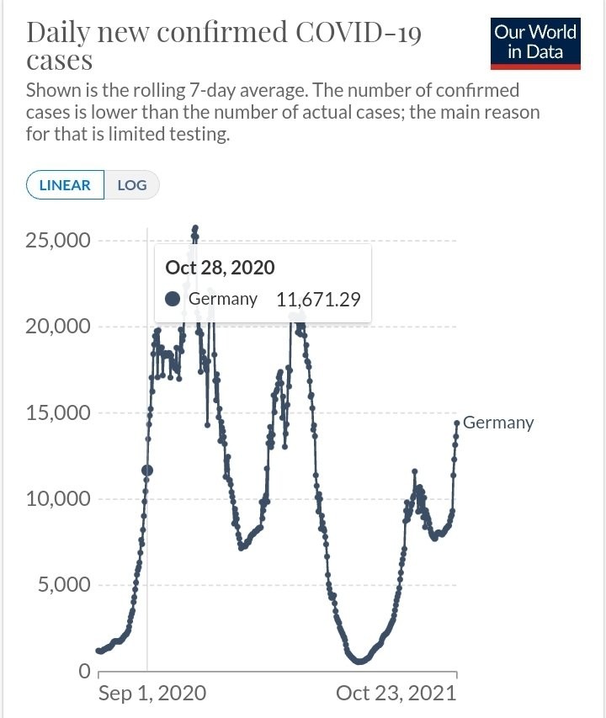
Task: Click the 11,671.29 value in tooltip
Action: (x=319, y=299)
